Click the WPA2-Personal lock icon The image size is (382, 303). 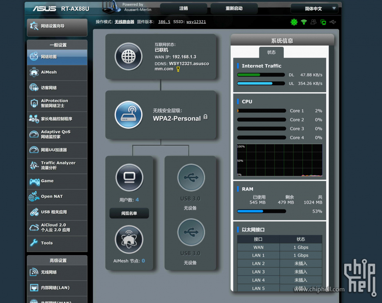click(206, 117)
